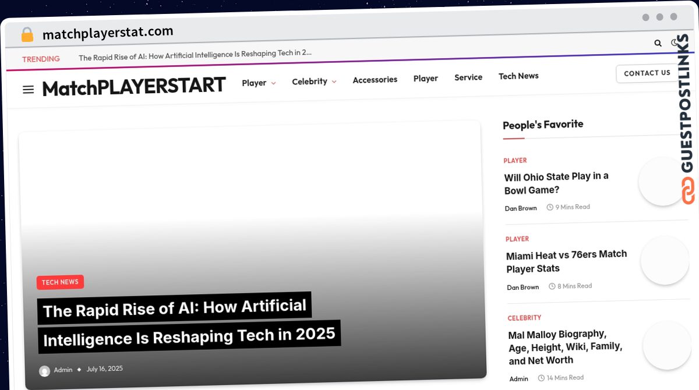The width and height of the screenshot is (699, 390).
Task: Open the Service menu item
Action: (468, 77)
